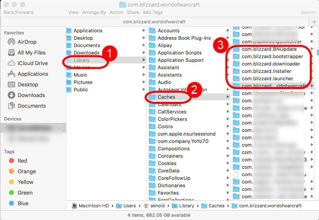
Task: Select the Alipay folder
Action: coord(189,45)
